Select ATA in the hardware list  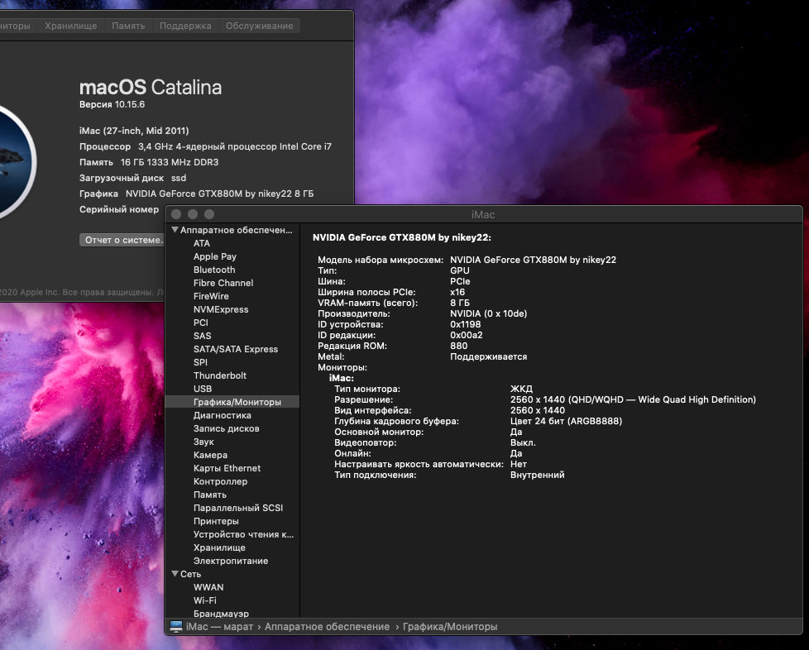click(202, 243)
